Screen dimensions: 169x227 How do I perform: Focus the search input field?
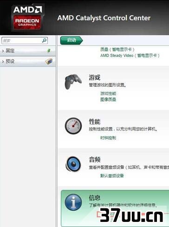pyautogui.click(x=25, y=40)
